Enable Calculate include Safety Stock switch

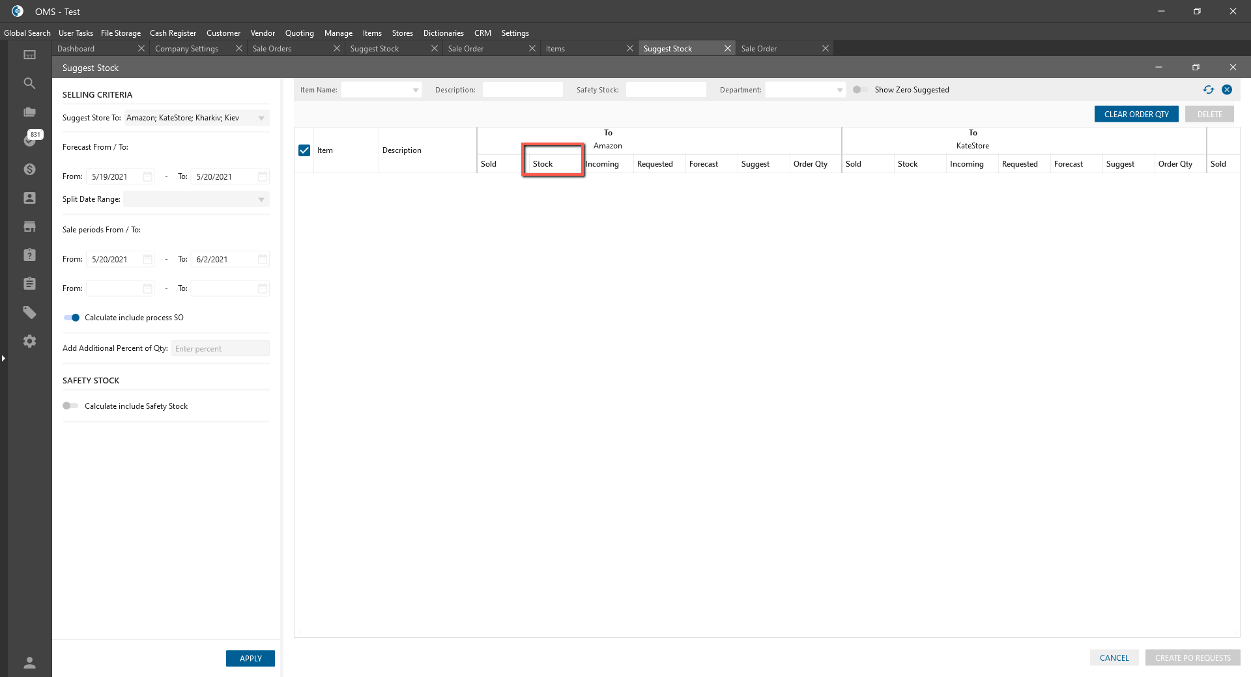pyautogui.click(x=70, y=406)
